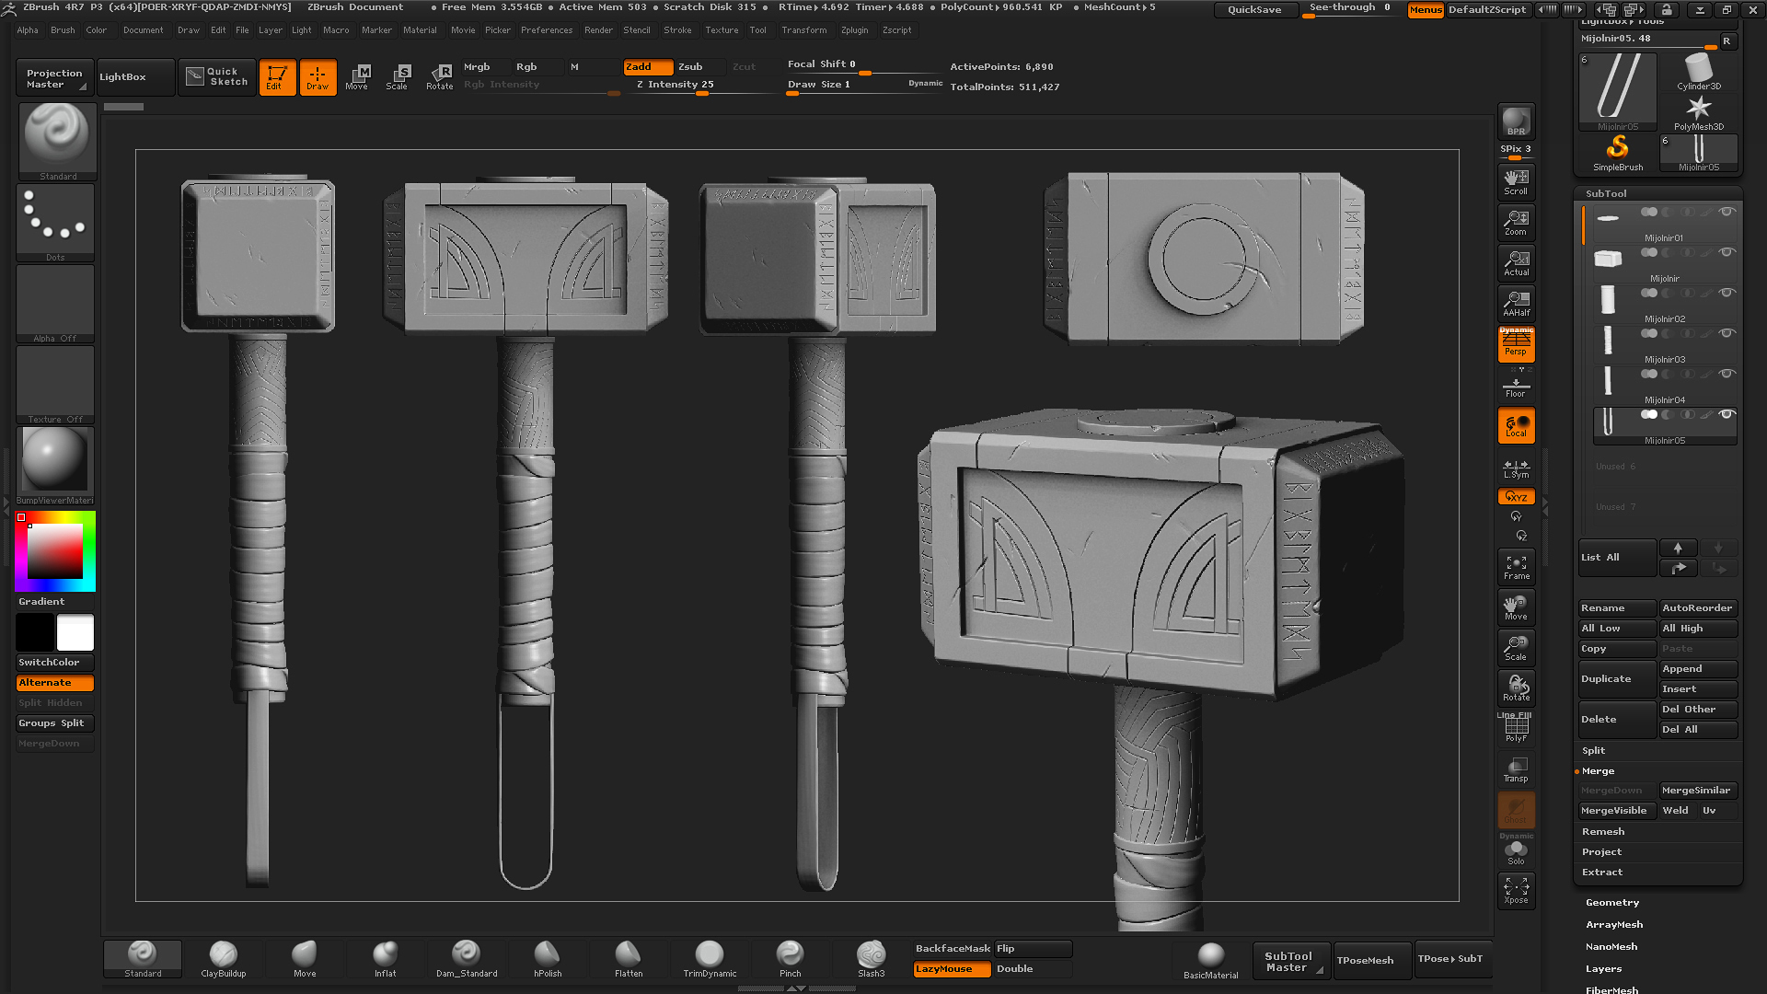Screen dimensions: 1767x994
Task: Select the Rotate transform tool in top toolbar
Action: click(440, 77)
